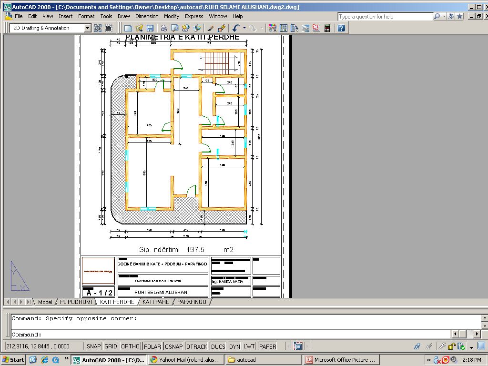
Task: Click the Undo arrow icon
Action: [236, 28]
